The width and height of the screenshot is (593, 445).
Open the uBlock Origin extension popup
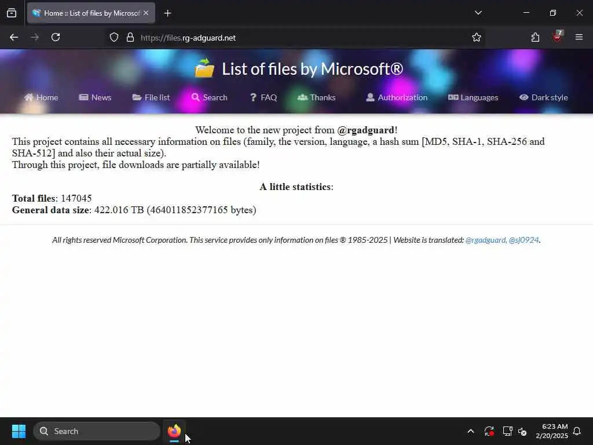click(557, 37)
